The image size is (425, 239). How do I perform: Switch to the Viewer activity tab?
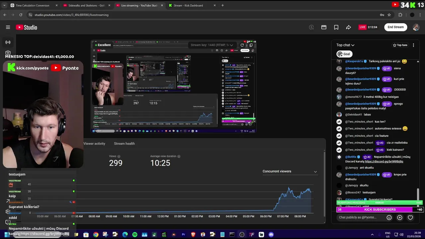click(94, 143)
